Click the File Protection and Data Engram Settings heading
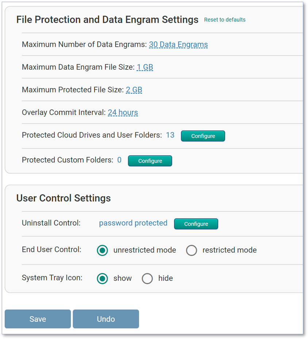 pos(107,20)
